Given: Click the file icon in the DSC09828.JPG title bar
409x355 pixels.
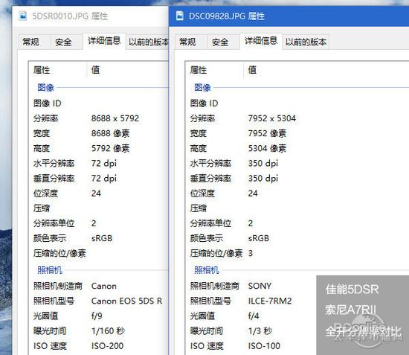Looking at the screenshot, I should 179,16.
